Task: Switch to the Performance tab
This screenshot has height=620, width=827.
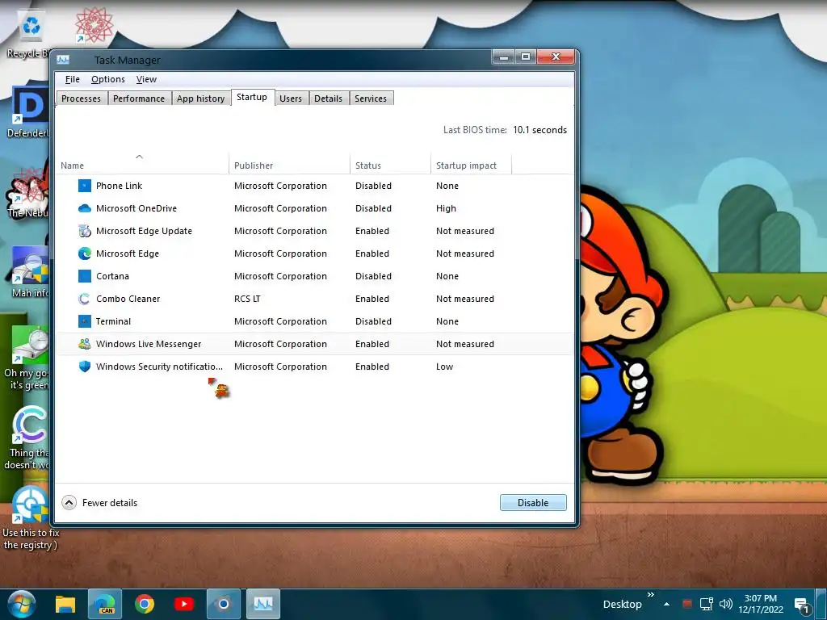Action: point(139,98)
